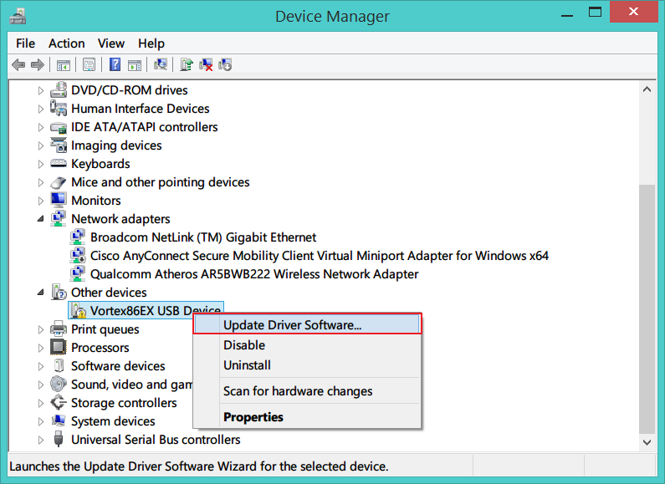
Task: Collapse the Other devices category
Action: click(40, 293)
